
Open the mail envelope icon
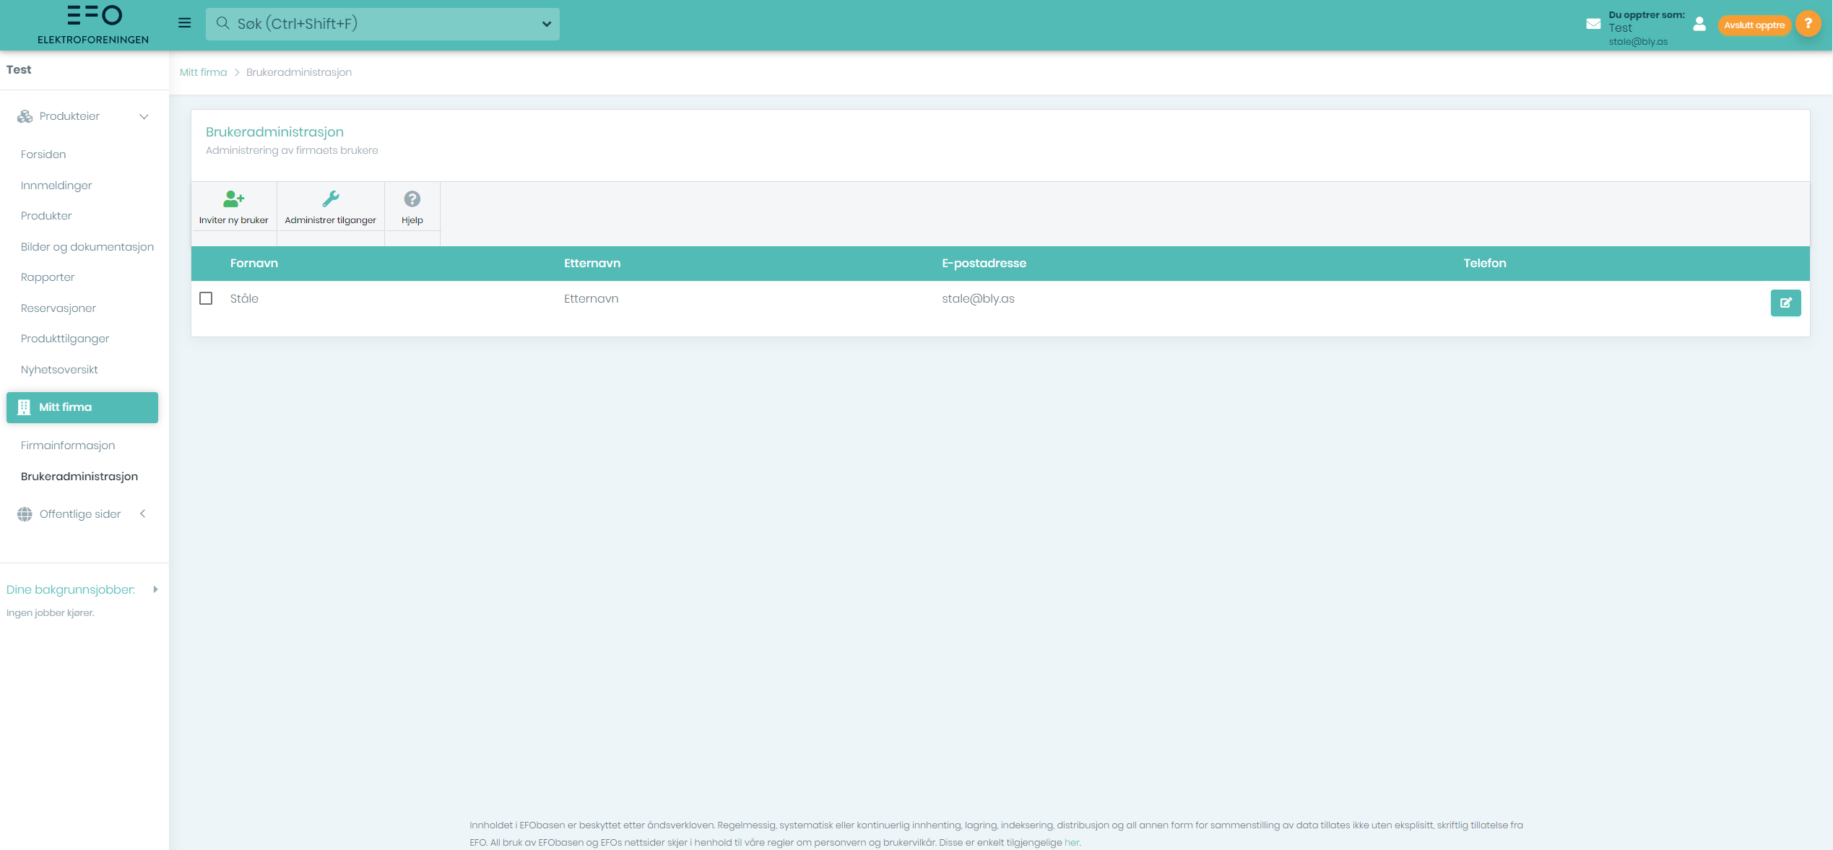tap(1592, 24)
